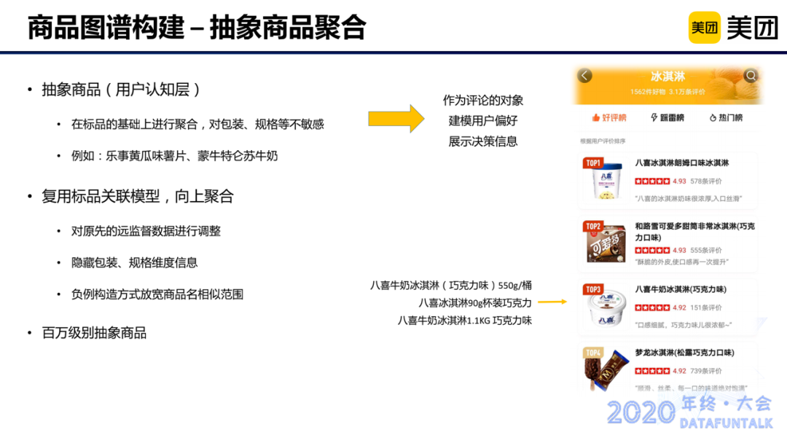Open the TOP3 八喜牛奶冰淇淋 product image
Image resolution: width=787 pixels, height=443 pixels.
[x=607, y=307]
